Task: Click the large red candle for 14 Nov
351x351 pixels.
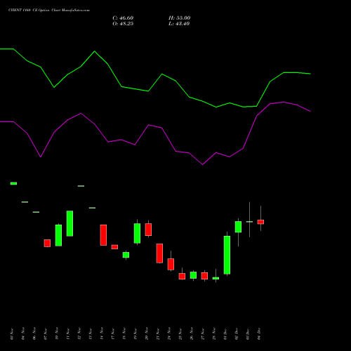Action: (x=103, y=235)
